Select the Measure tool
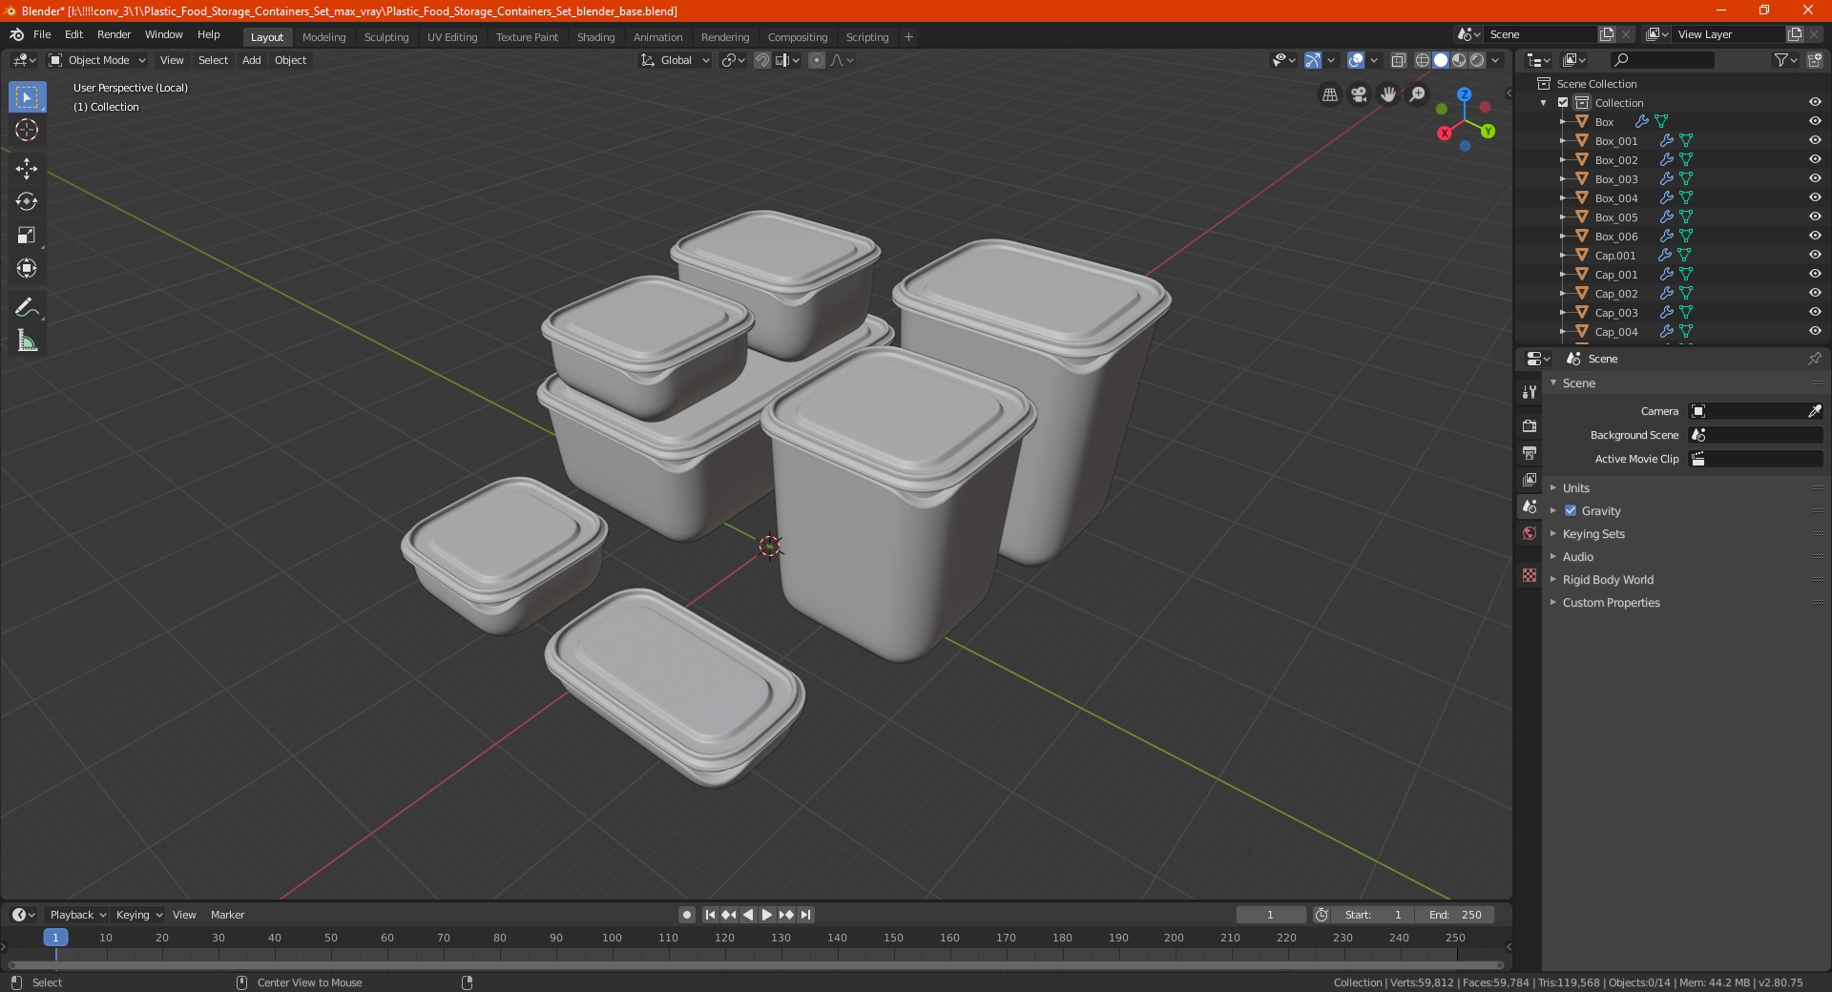The image size is (1832, 992). point(27,341)
